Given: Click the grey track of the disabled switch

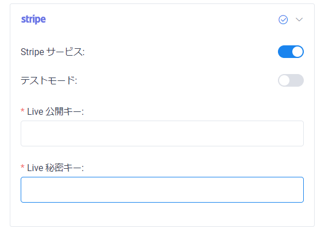Looking at the screenshot, I should pyautogui.click(x=297, y=80).
